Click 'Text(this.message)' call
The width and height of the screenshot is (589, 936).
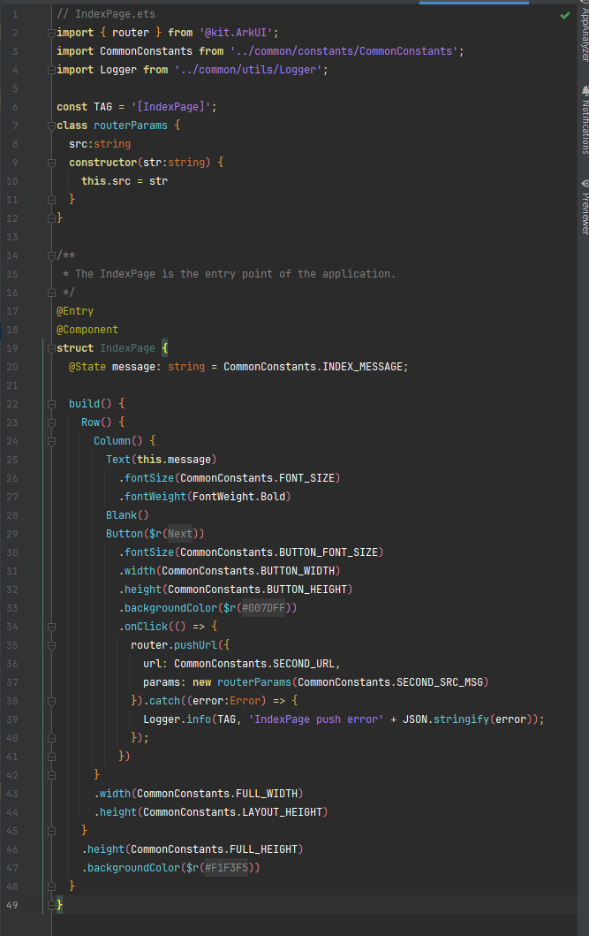[x=162, y=460]
